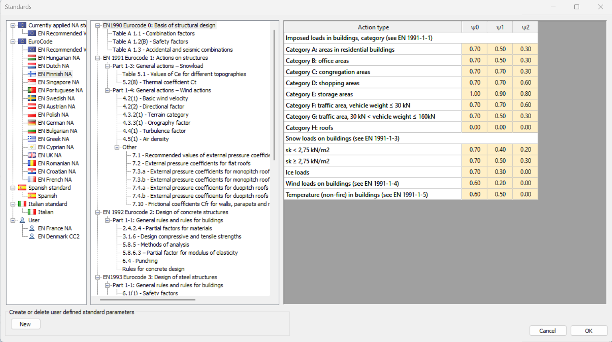Screen dimensions: 612x342
Task: Click Italian flag icon beside Italian standard
Action: [x=22, y=204]
